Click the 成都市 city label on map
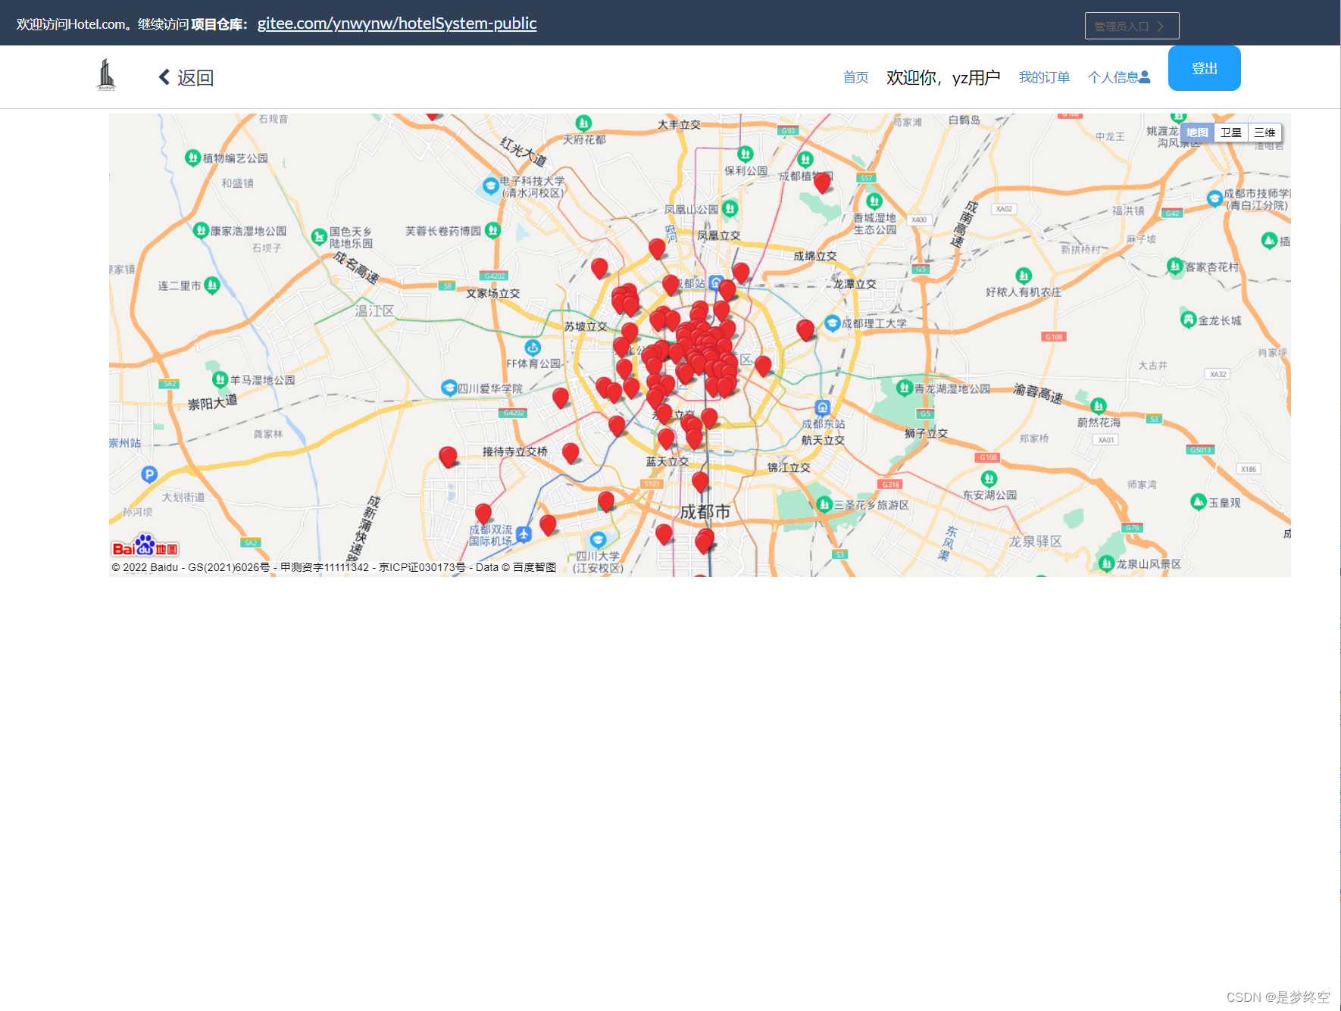This screenshot has width=1341, height=1011. (x=705, y=512)
